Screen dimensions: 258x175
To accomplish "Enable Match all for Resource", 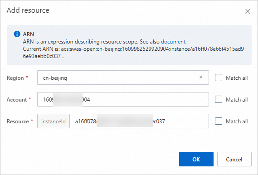I will tap(219, 121).
